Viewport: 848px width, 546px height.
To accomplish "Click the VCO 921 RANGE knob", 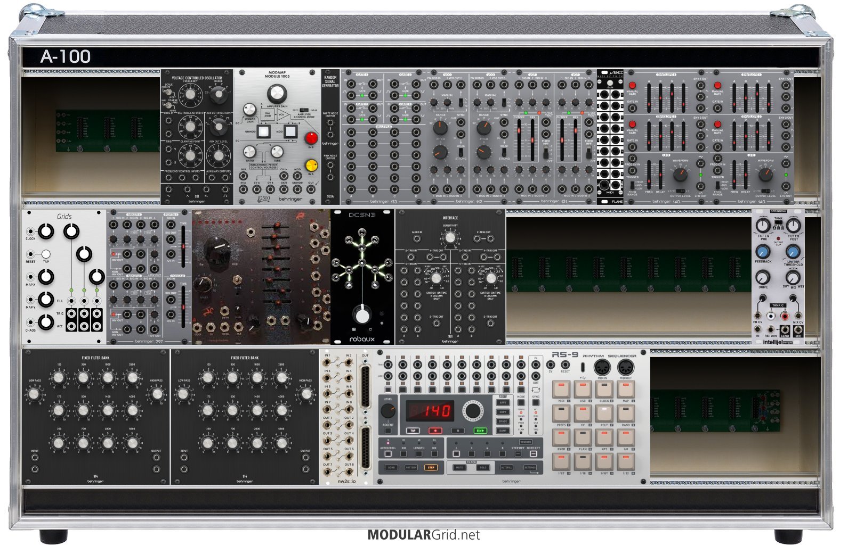I will [x=219, y=94].
